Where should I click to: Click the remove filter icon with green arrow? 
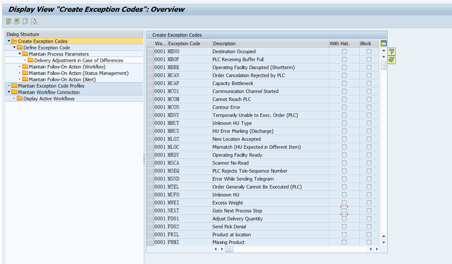(392, 60)
